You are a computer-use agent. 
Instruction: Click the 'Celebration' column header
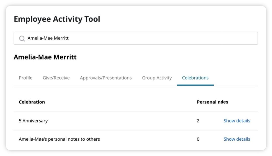click(32, 102)
